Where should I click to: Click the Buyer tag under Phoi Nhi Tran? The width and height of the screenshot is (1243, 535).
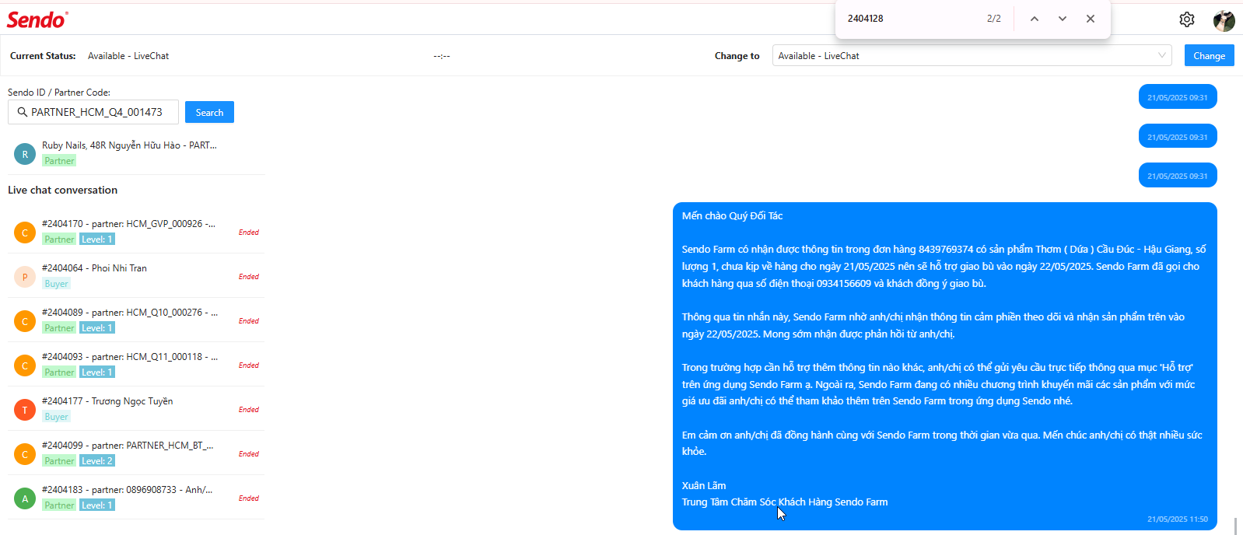pyautogui.click(x=57, y=284)
